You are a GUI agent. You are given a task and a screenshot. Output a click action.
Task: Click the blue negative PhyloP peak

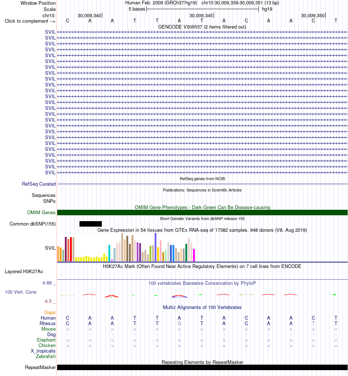(x=179, y=297)
